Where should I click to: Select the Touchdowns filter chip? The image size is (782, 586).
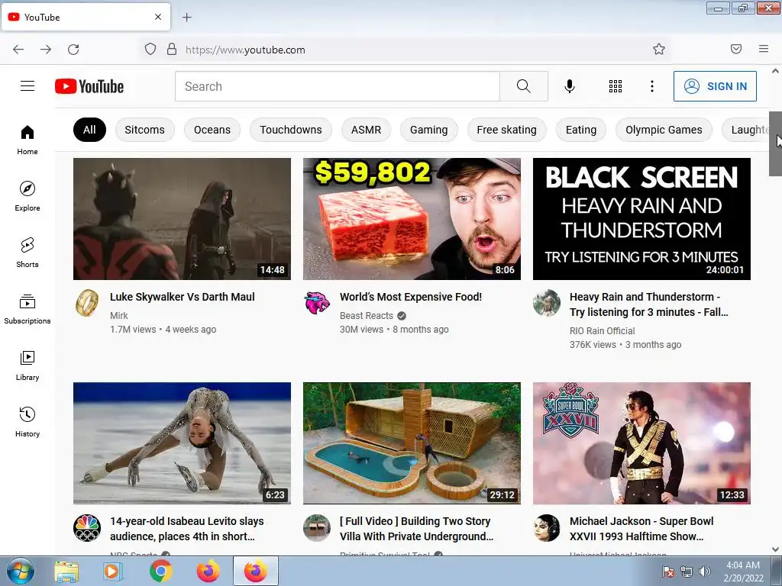pos(291,130)
